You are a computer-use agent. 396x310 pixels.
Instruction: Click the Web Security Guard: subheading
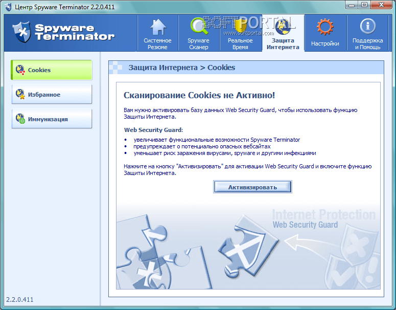point(154,130)
